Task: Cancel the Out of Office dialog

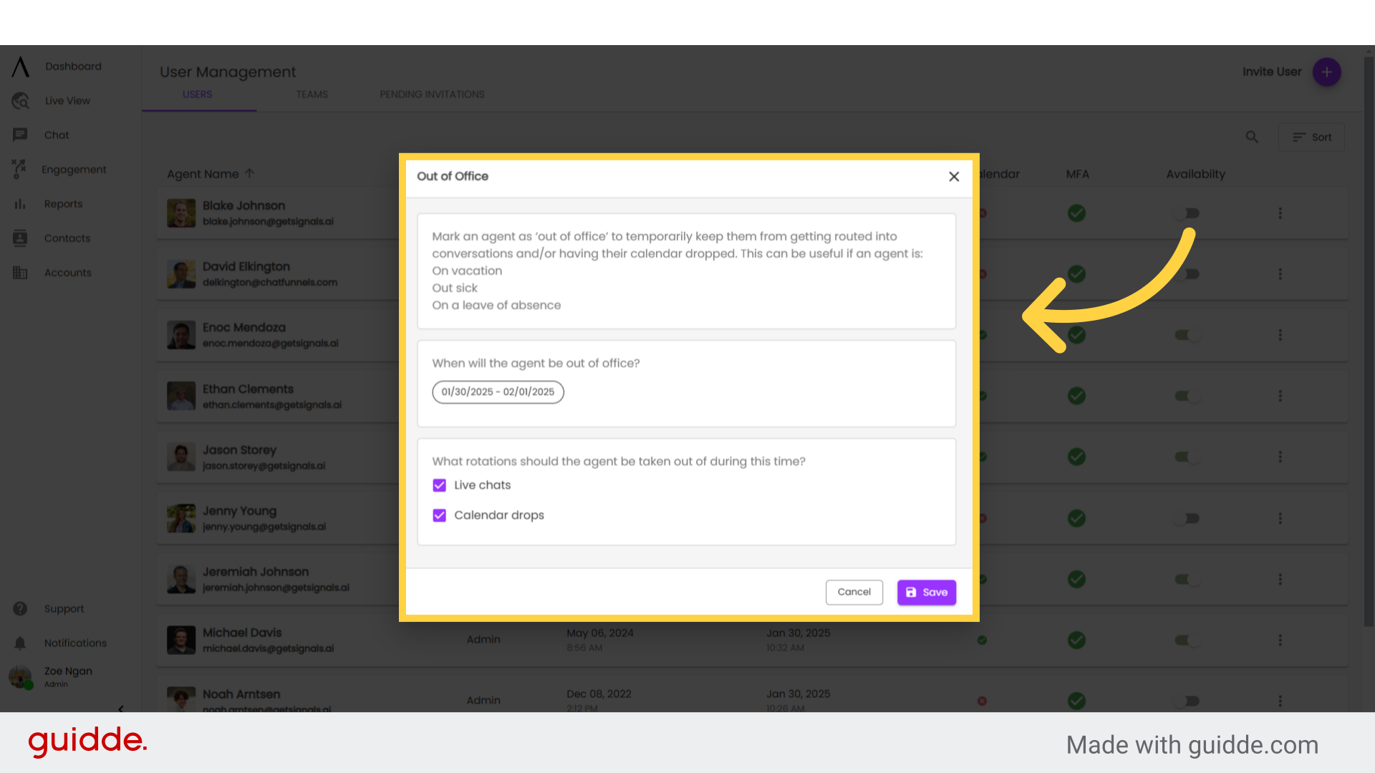Action: [854, 592]
